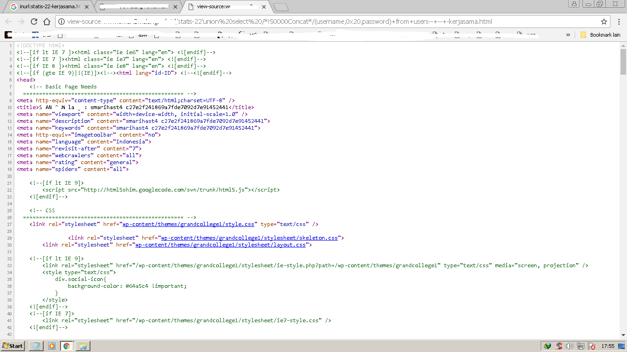Click the ie-style.php stylesheet line

pyautogui.click(x=315, y=265)
